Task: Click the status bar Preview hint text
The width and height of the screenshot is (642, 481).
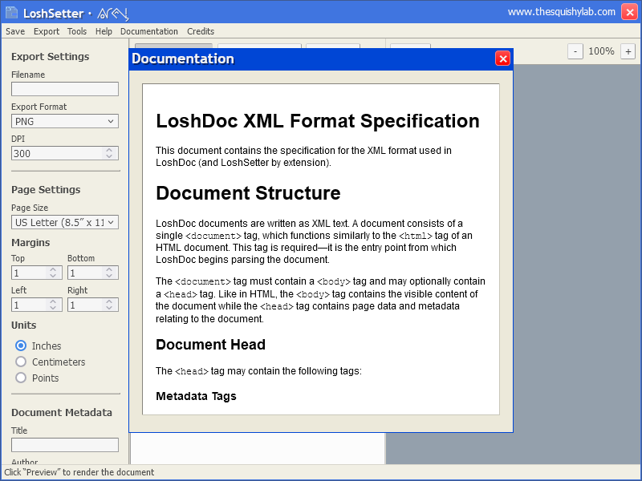Action: (x=79, y=472)
